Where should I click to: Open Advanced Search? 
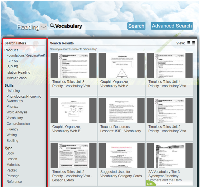pos(172,26)
